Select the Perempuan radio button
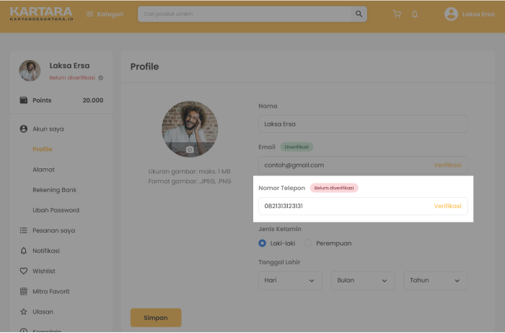Image resolution: width=505 pixels, height=333 pixels. coord(308,243)
